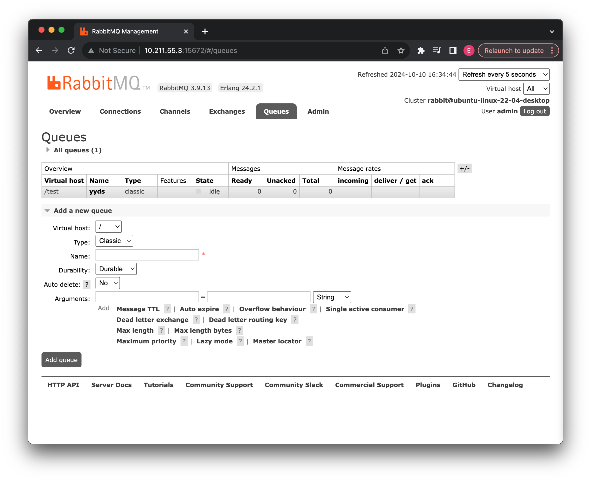Switch to the Exchanges tab

click(226, 111)
